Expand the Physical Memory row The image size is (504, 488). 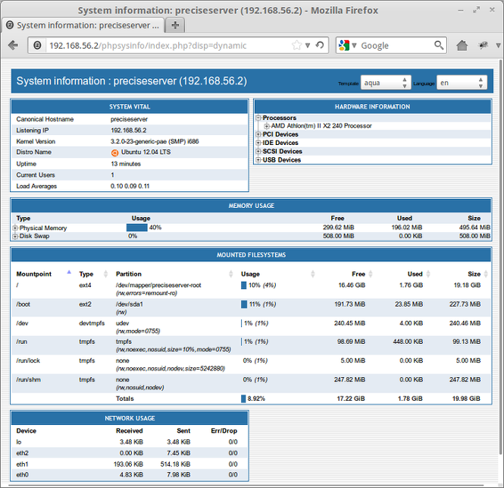click(x=15, y=228)
